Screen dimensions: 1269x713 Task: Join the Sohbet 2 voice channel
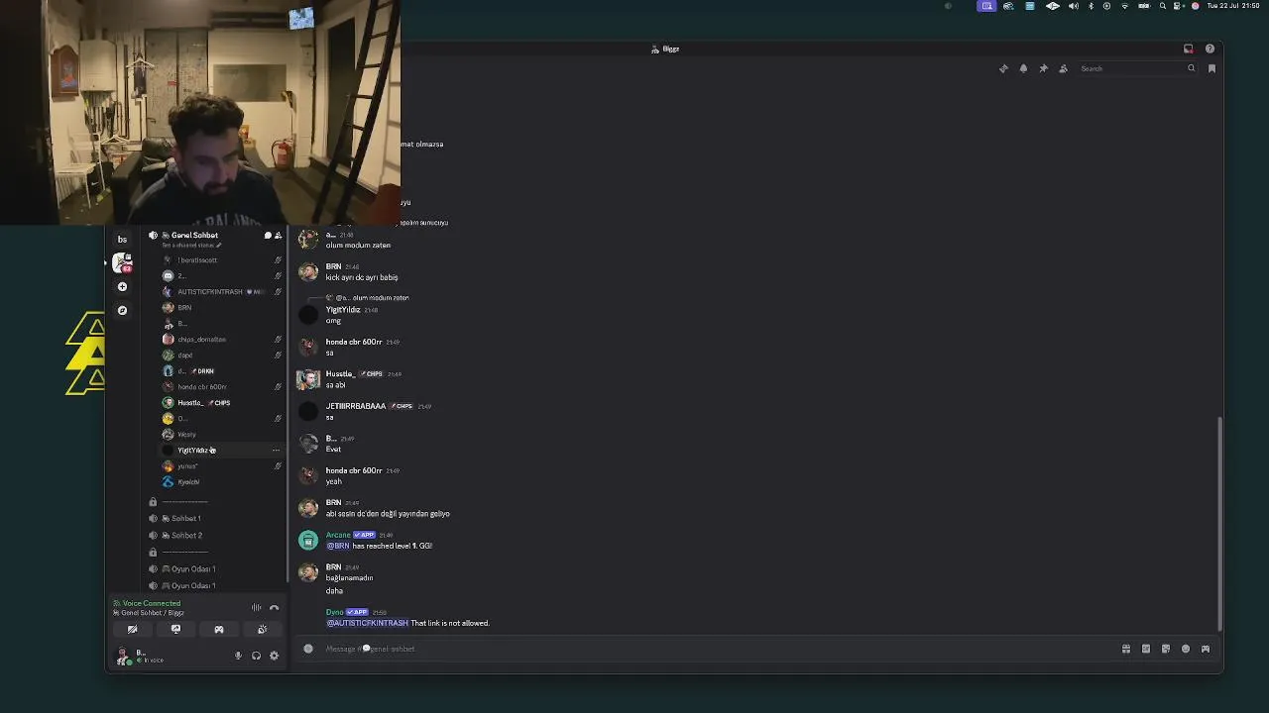tap(185, 535)
